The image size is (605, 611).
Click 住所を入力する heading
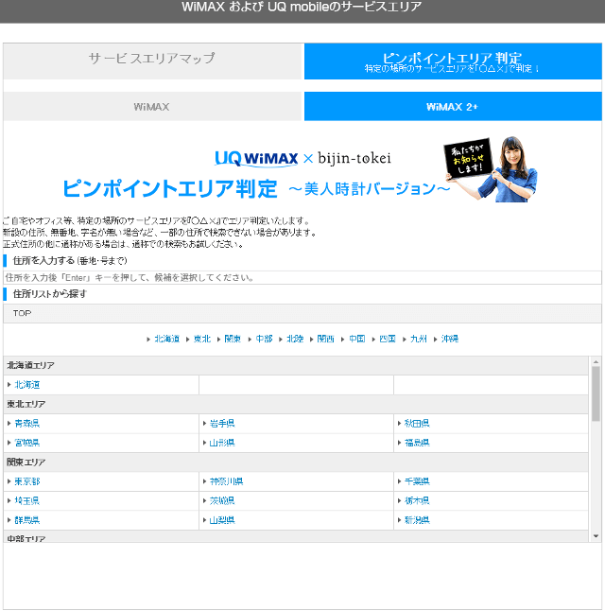[x=70, y=260]
